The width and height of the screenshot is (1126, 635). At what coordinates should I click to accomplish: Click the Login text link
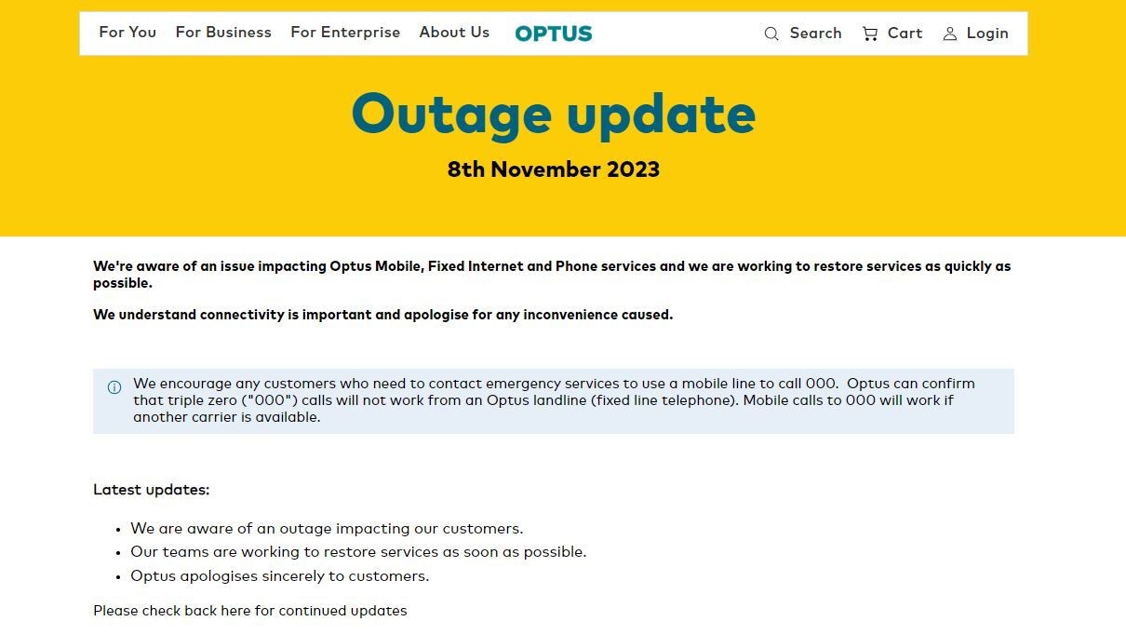click(x=987, y=34)
